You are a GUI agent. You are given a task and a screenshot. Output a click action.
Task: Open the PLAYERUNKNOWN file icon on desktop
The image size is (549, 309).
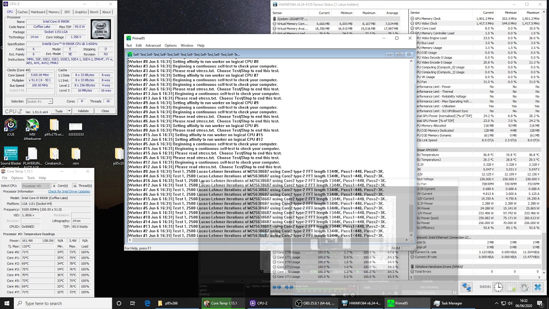tap(33, 157)
